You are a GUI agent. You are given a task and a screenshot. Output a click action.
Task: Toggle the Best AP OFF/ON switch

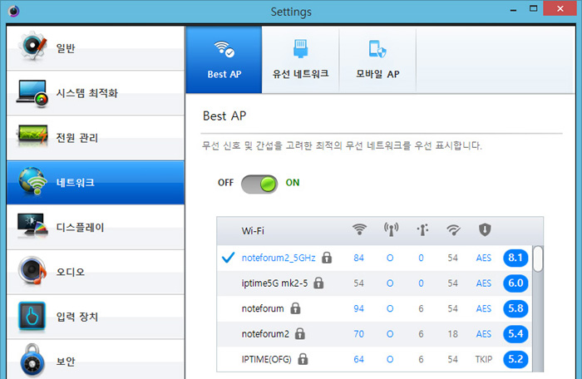click(259, 185)
